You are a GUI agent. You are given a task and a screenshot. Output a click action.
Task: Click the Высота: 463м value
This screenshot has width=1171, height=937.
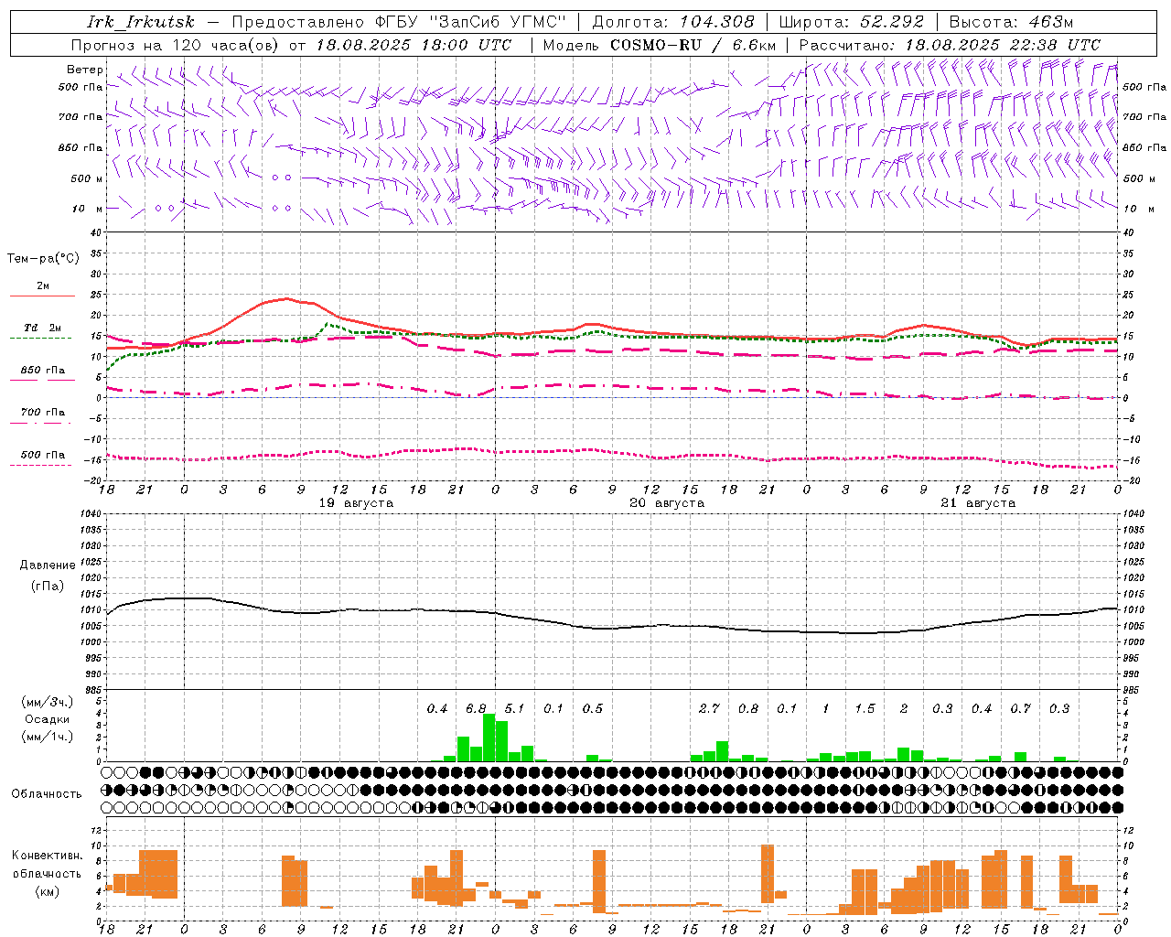pos(1011,22)
